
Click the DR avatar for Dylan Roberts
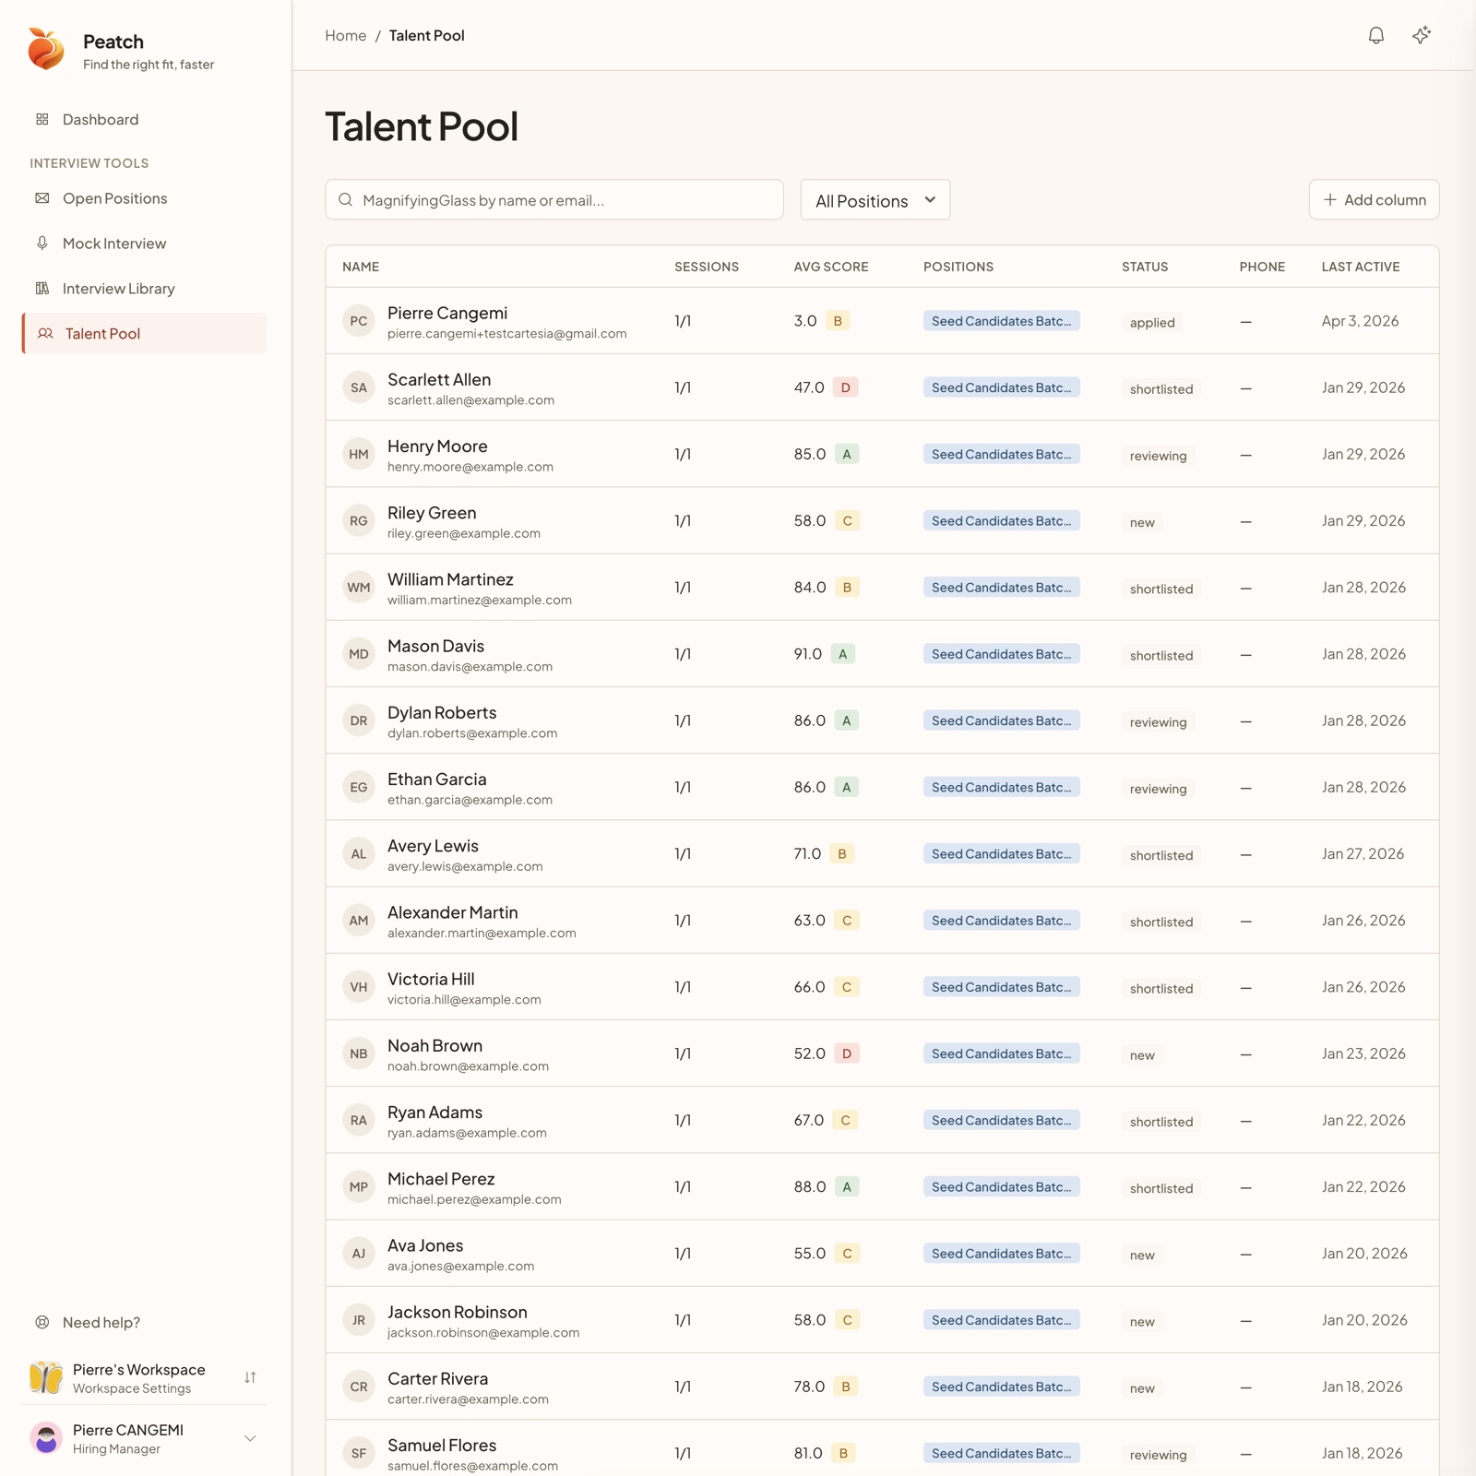coord(359,720)
